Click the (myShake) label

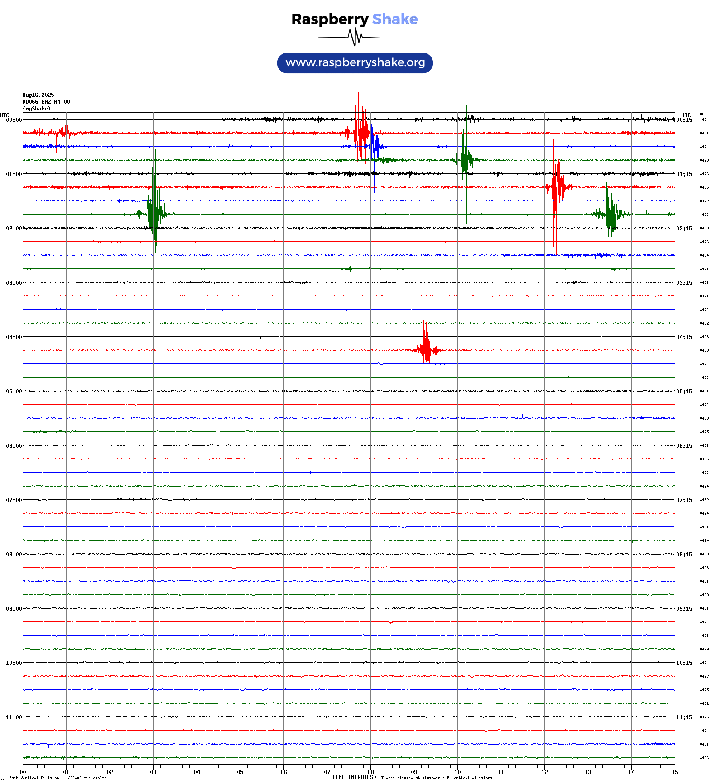36,109
